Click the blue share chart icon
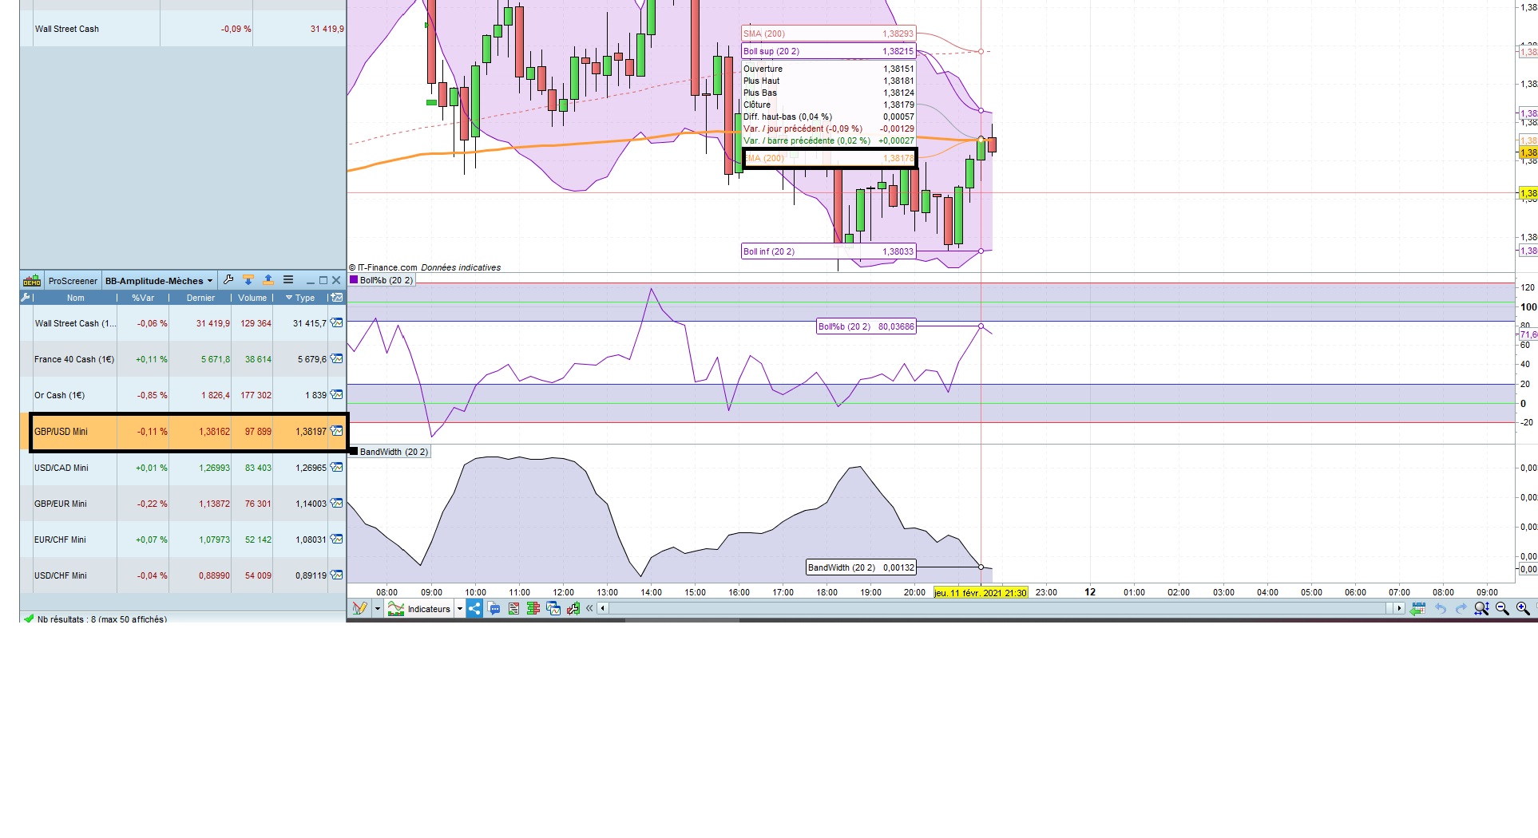The image size is (1538, 838). [x=474, y=608]
